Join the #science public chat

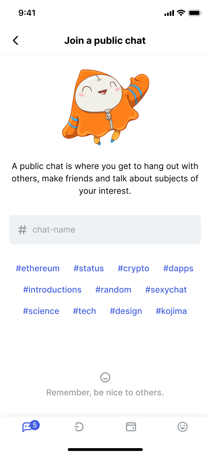tap(41, 311)
